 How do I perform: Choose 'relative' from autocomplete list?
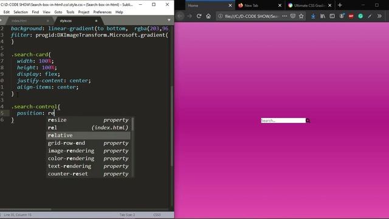(88, 135)
